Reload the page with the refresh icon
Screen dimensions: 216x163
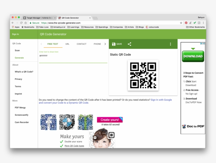pyautogui.click(x=21, y=23)
